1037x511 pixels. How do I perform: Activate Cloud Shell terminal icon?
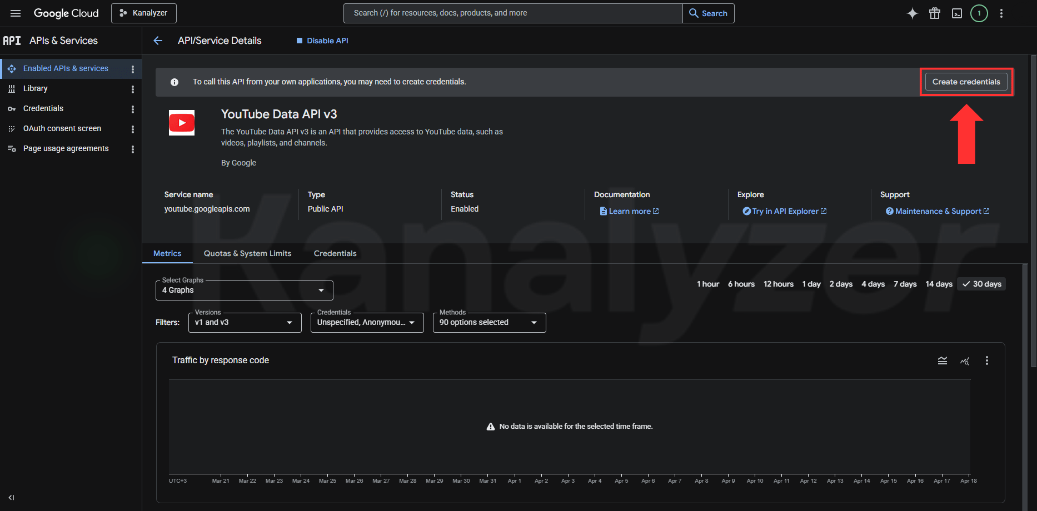[957, 13]
